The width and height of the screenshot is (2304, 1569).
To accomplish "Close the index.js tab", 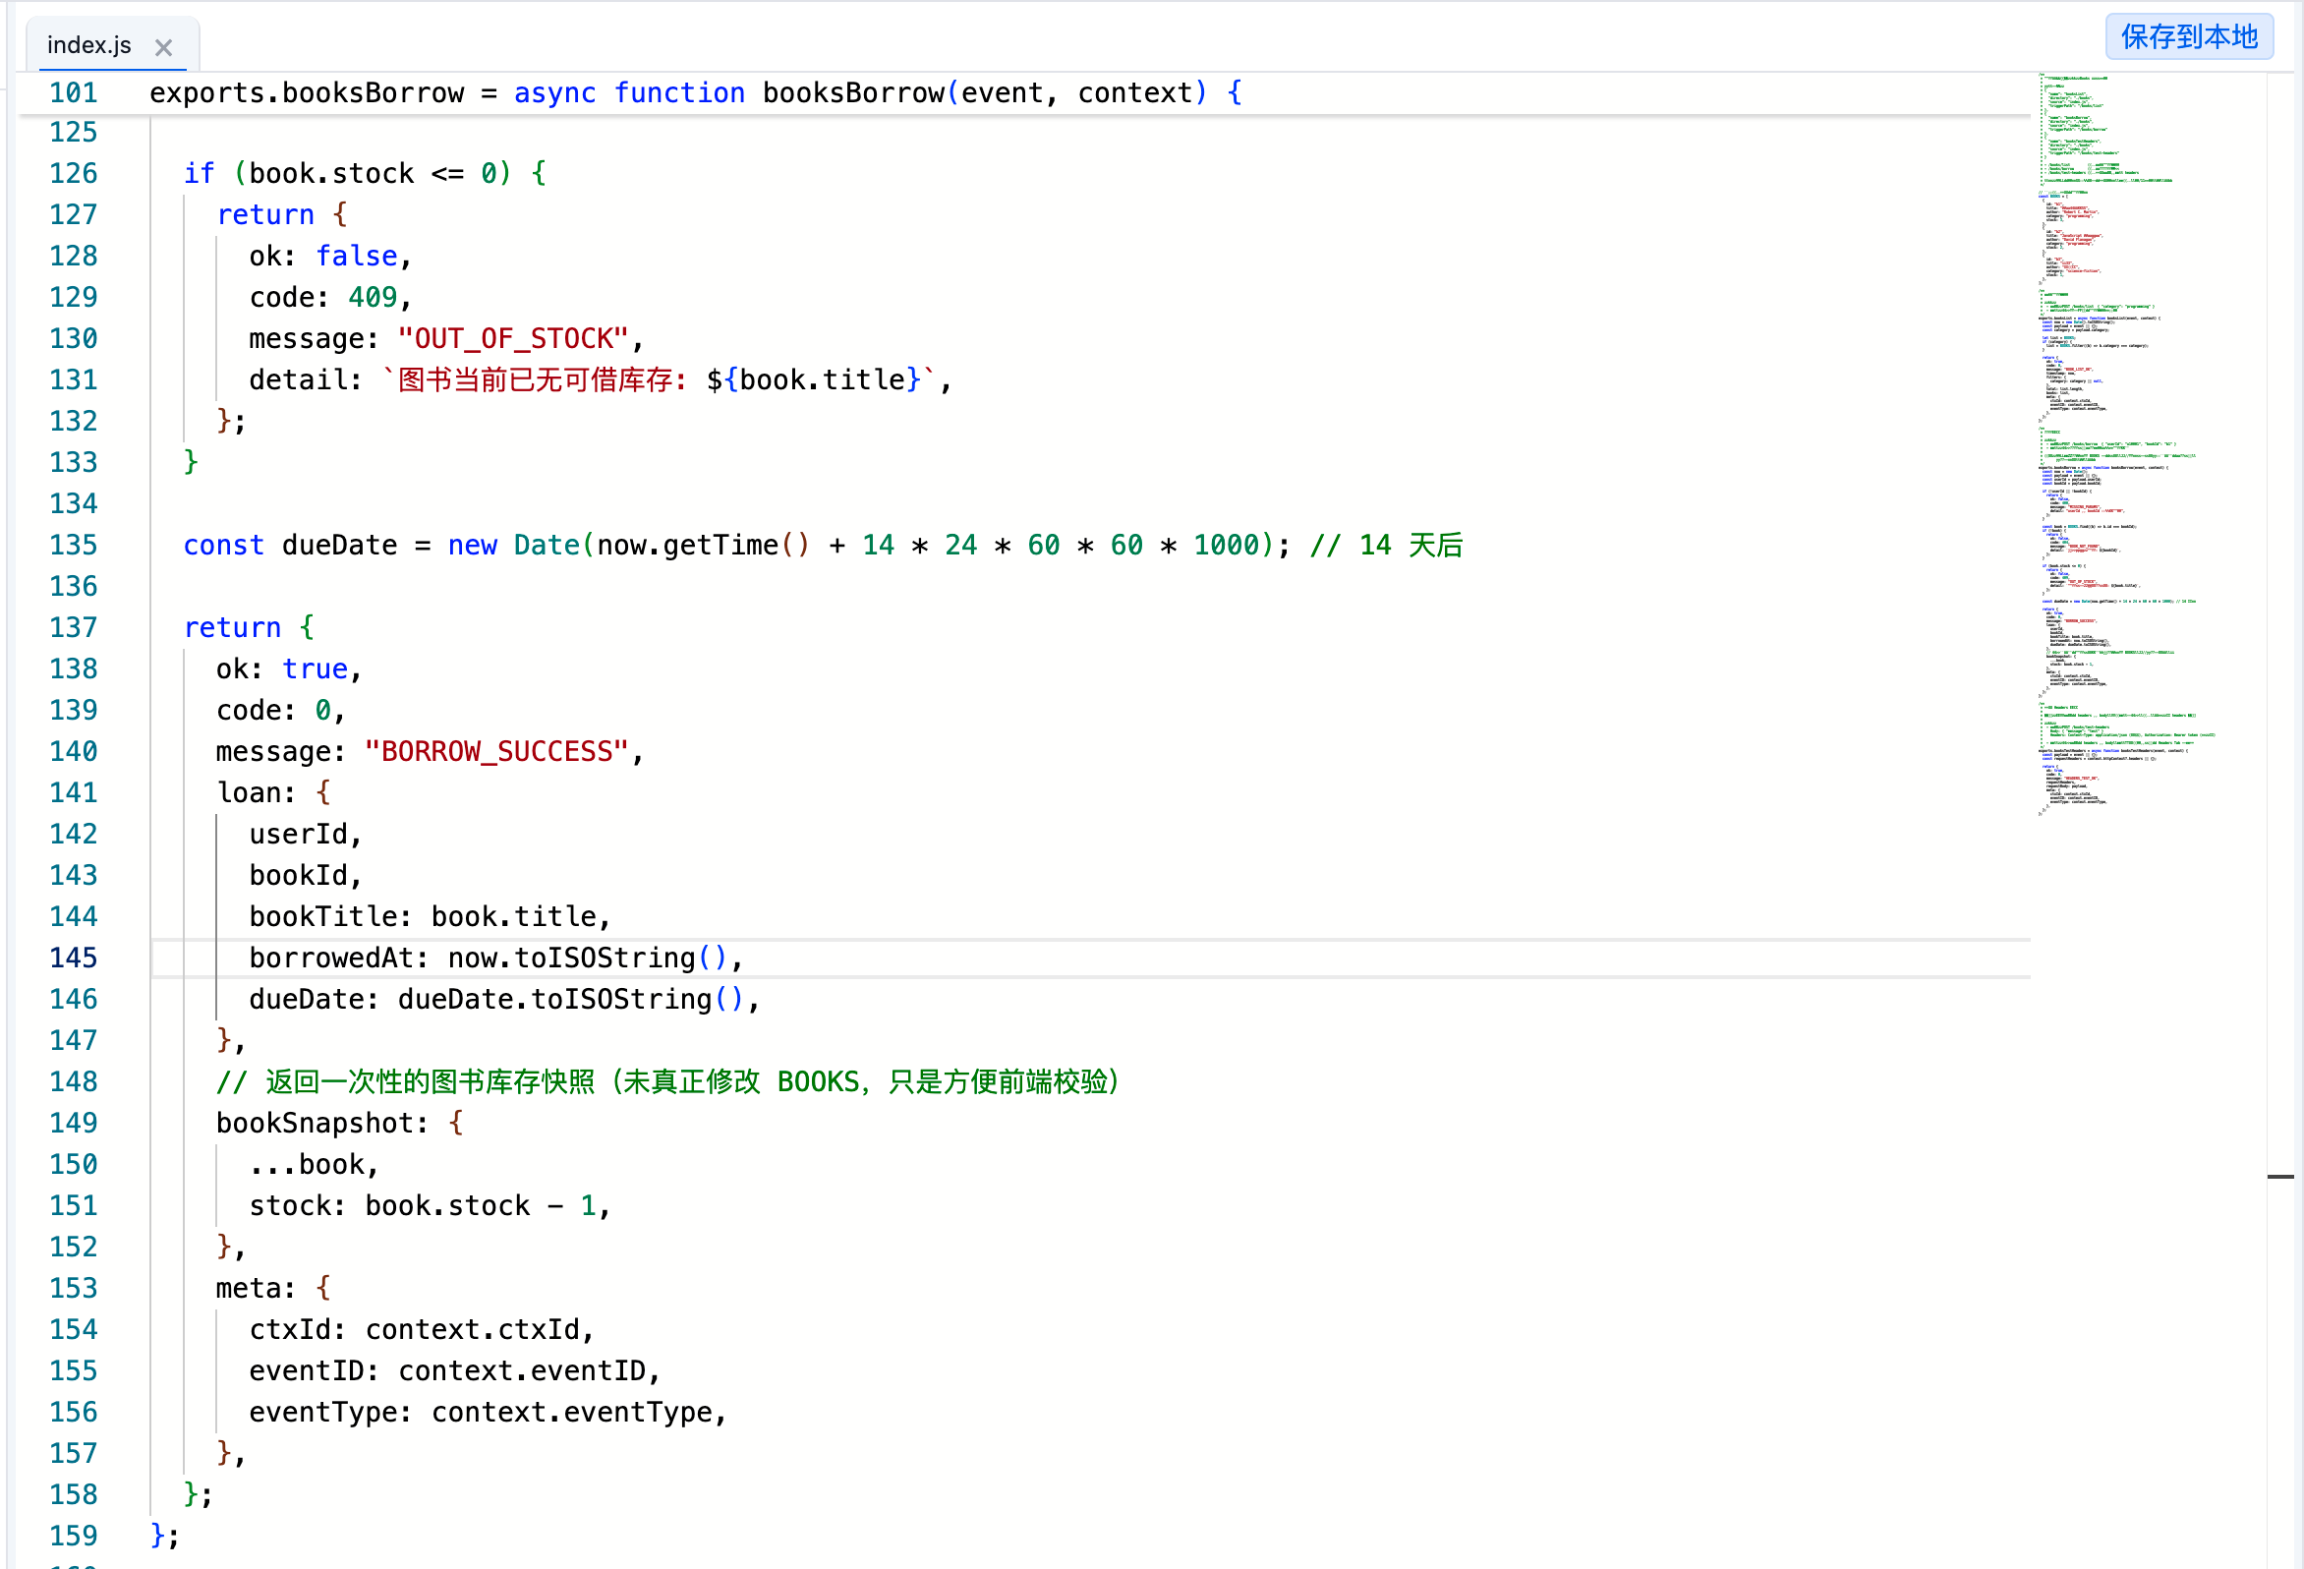I will (163, 46).
